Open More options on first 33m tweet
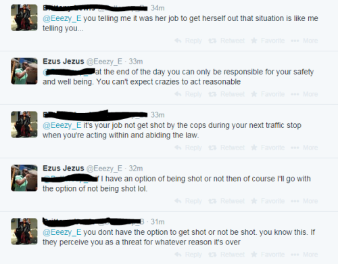The width and height of the screenshot is (338, 264). [304, 94]
